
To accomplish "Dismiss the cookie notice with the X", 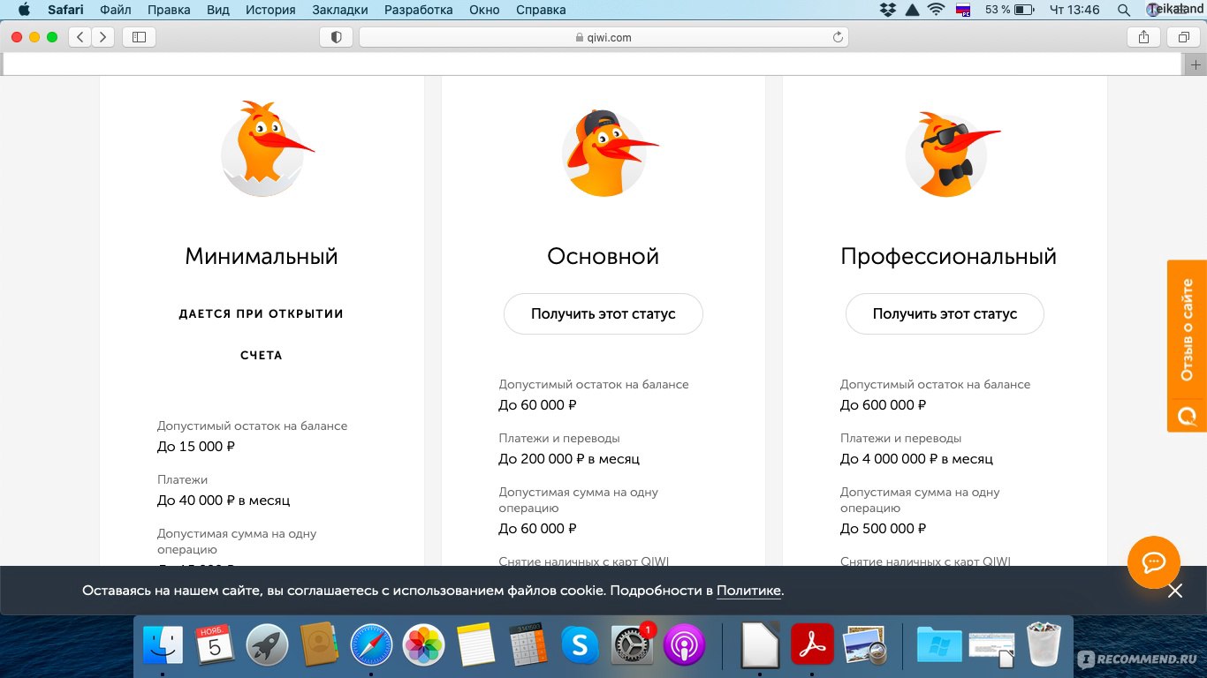I will coord(1174,591).
